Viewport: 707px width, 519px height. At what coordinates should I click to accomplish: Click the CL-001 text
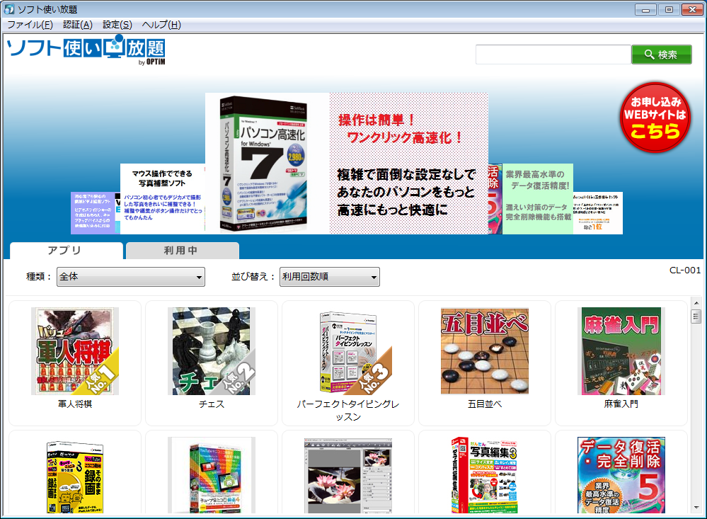click(685, 270)
